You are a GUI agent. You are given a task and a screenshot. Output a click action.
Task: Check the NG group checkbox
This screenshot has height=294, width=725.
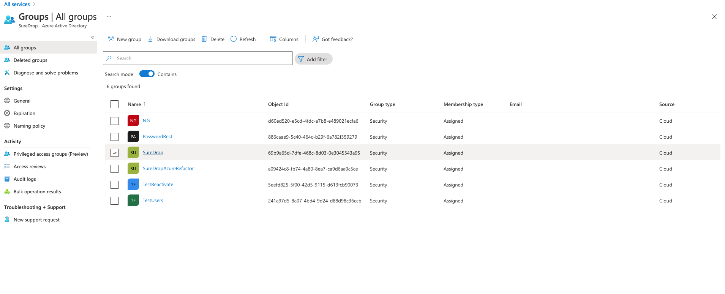(x=114, y=121)
